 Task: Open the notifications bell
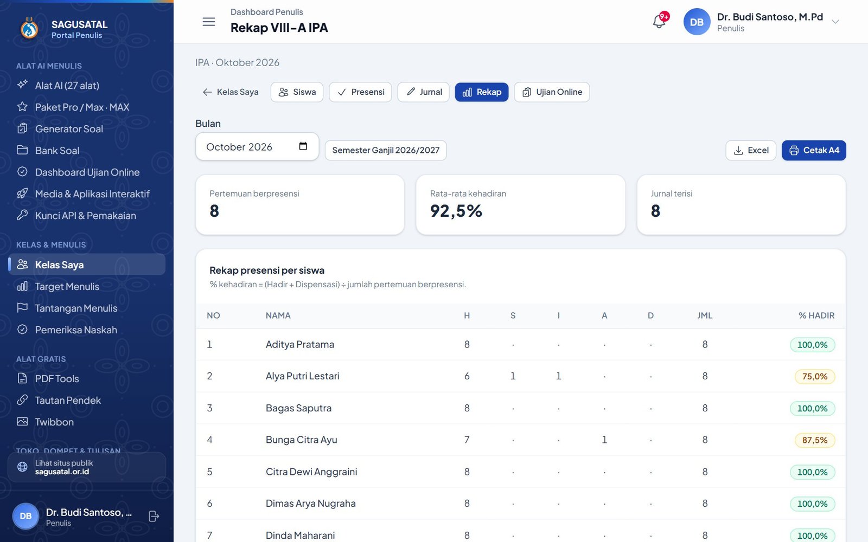(659, 22)
